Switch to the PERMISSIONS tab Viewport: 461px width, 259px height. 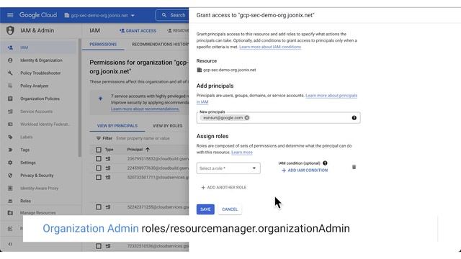pyautogui.click(x=103, y=45)
